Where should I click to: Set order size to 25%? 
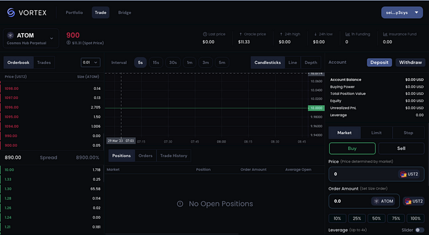click(357, 218)
